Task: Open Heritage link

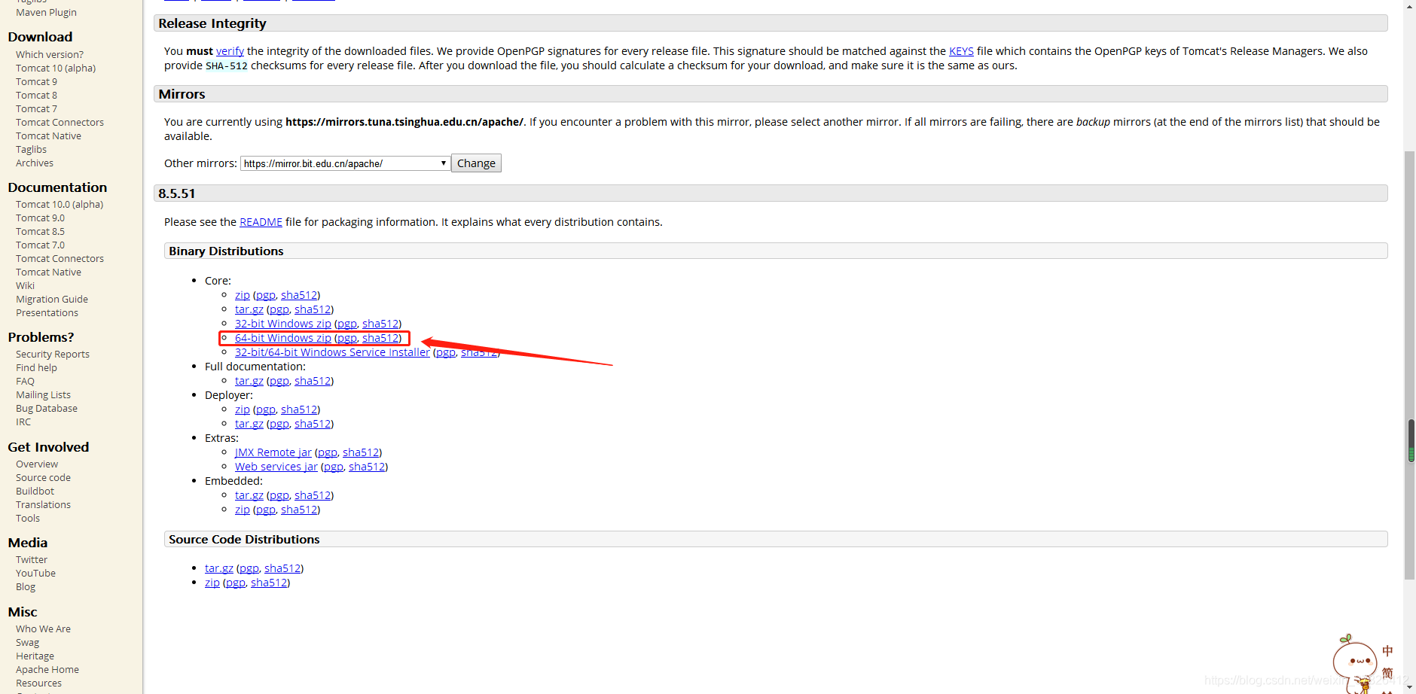Action: pos(35,656)
